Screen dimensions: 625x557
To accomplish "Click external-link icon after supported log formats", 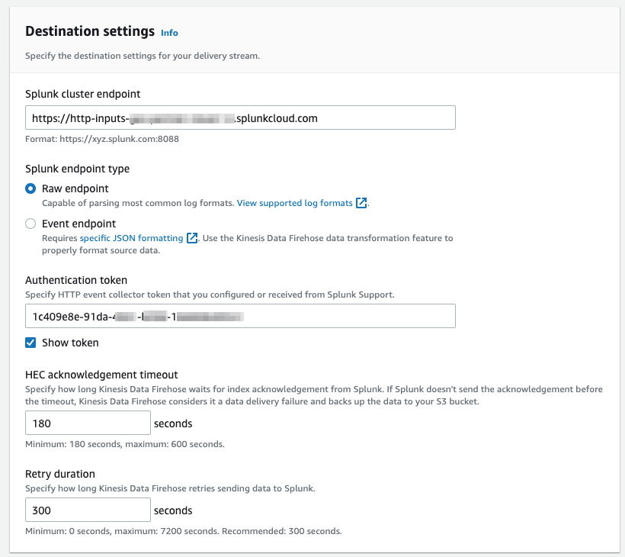I will pos(362,203).
